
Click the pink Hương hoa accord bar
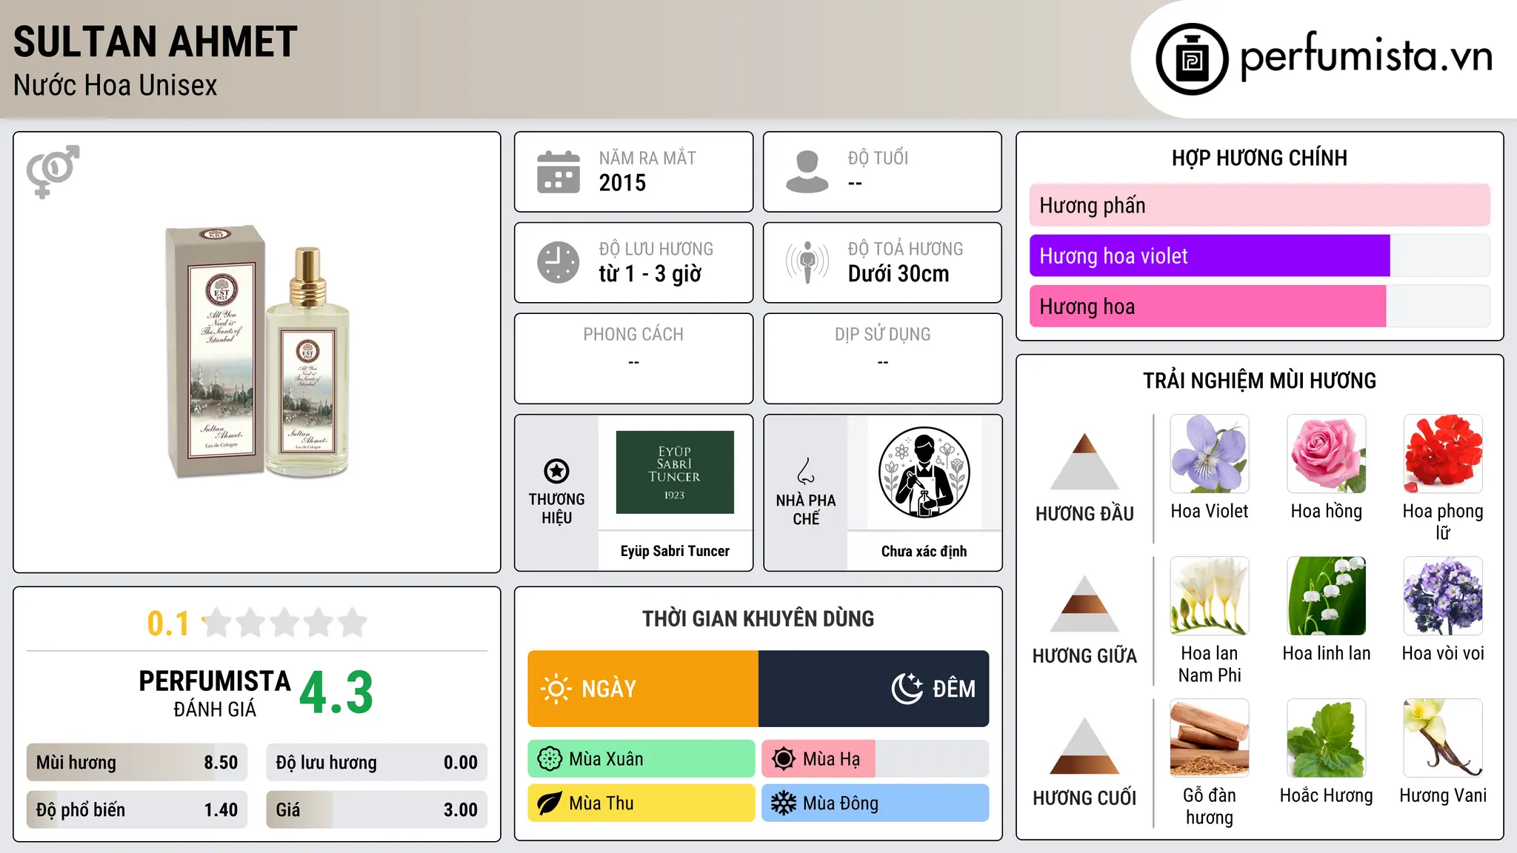click(1260, 306)
